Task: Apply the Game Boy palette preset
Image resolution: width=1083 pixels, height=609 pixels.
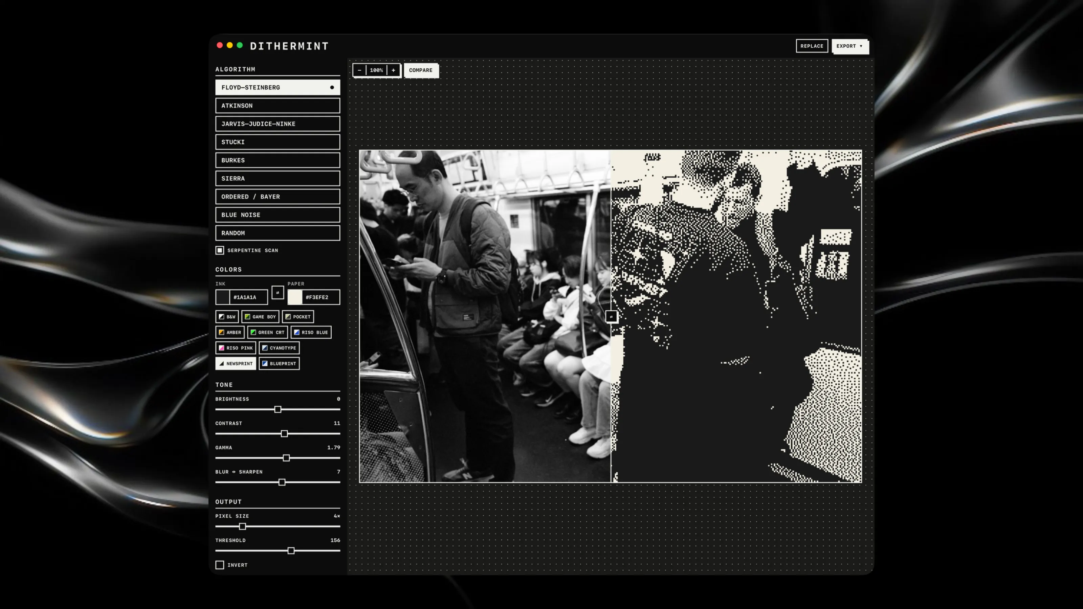Action: point(260,316)
